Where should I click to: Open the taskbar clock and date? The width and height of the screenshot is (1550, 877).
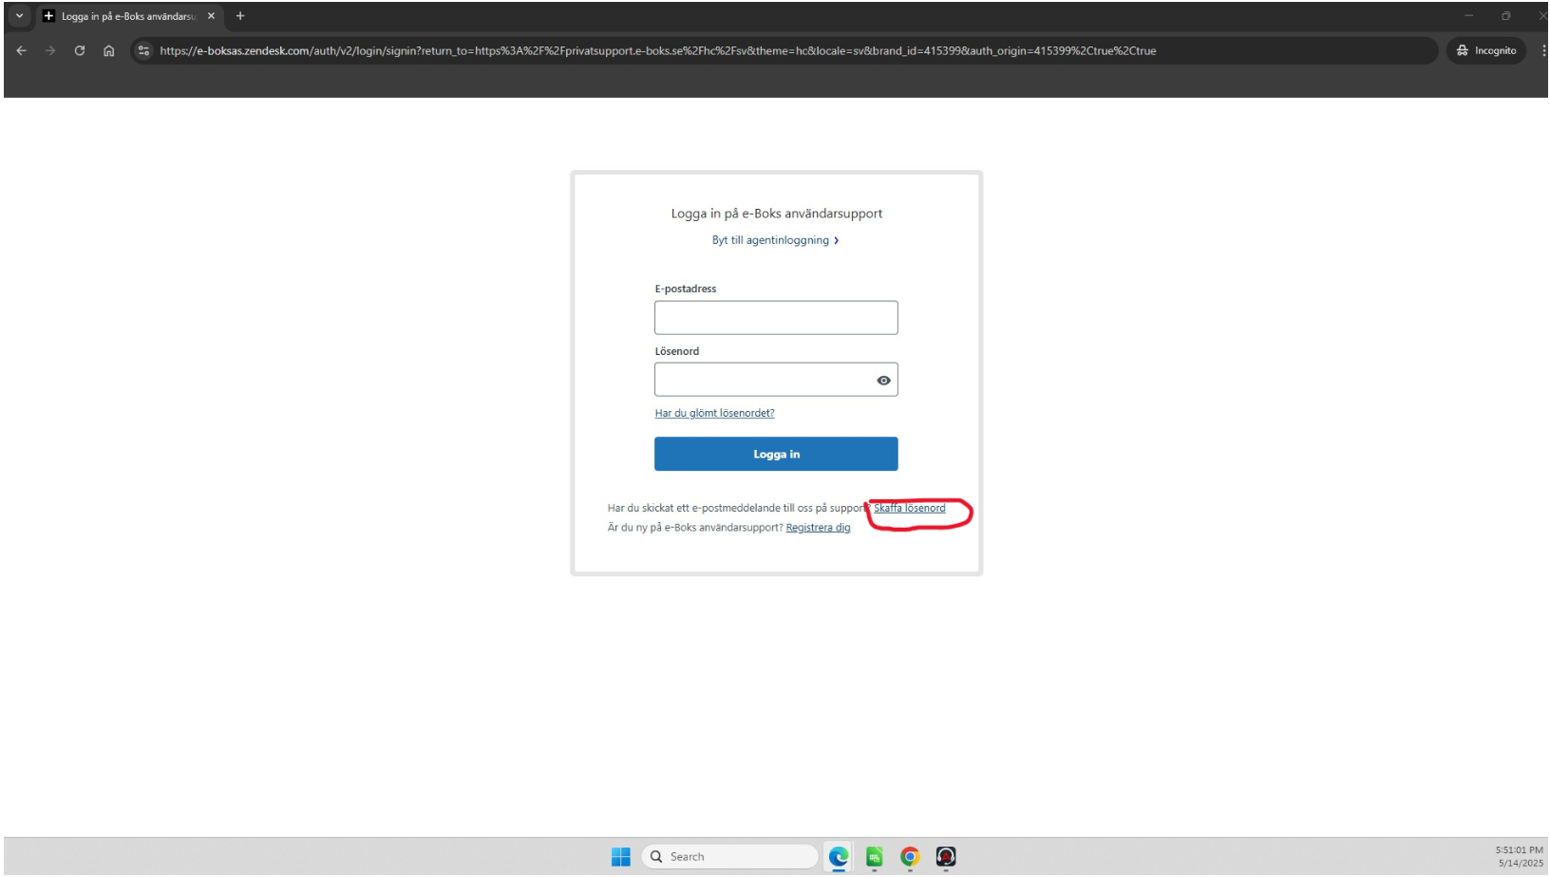coord(1519,857)
